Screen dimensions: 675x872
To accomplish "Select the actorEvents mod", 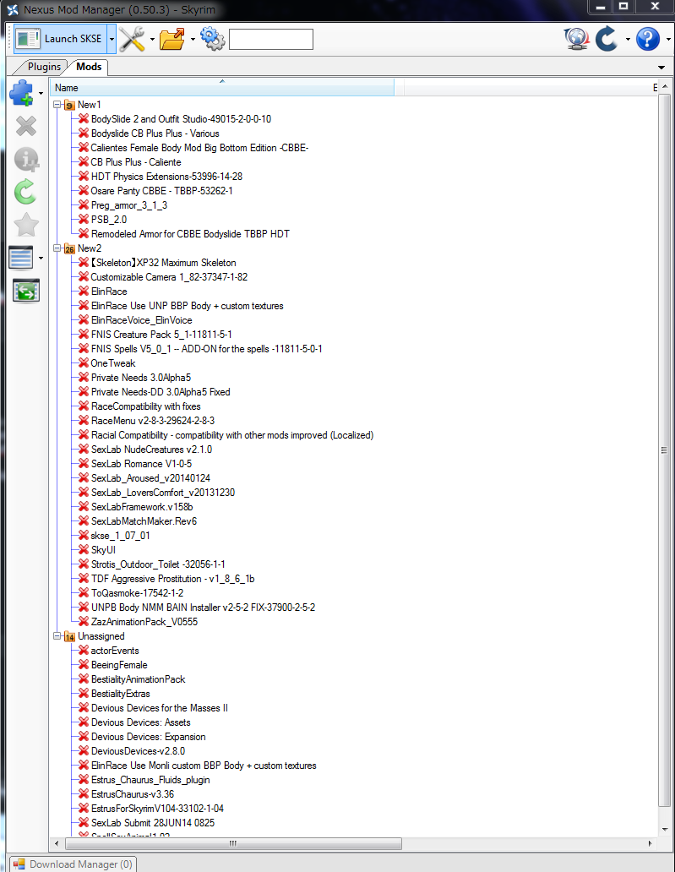I will pyautogui.click(x=115, y=651).
